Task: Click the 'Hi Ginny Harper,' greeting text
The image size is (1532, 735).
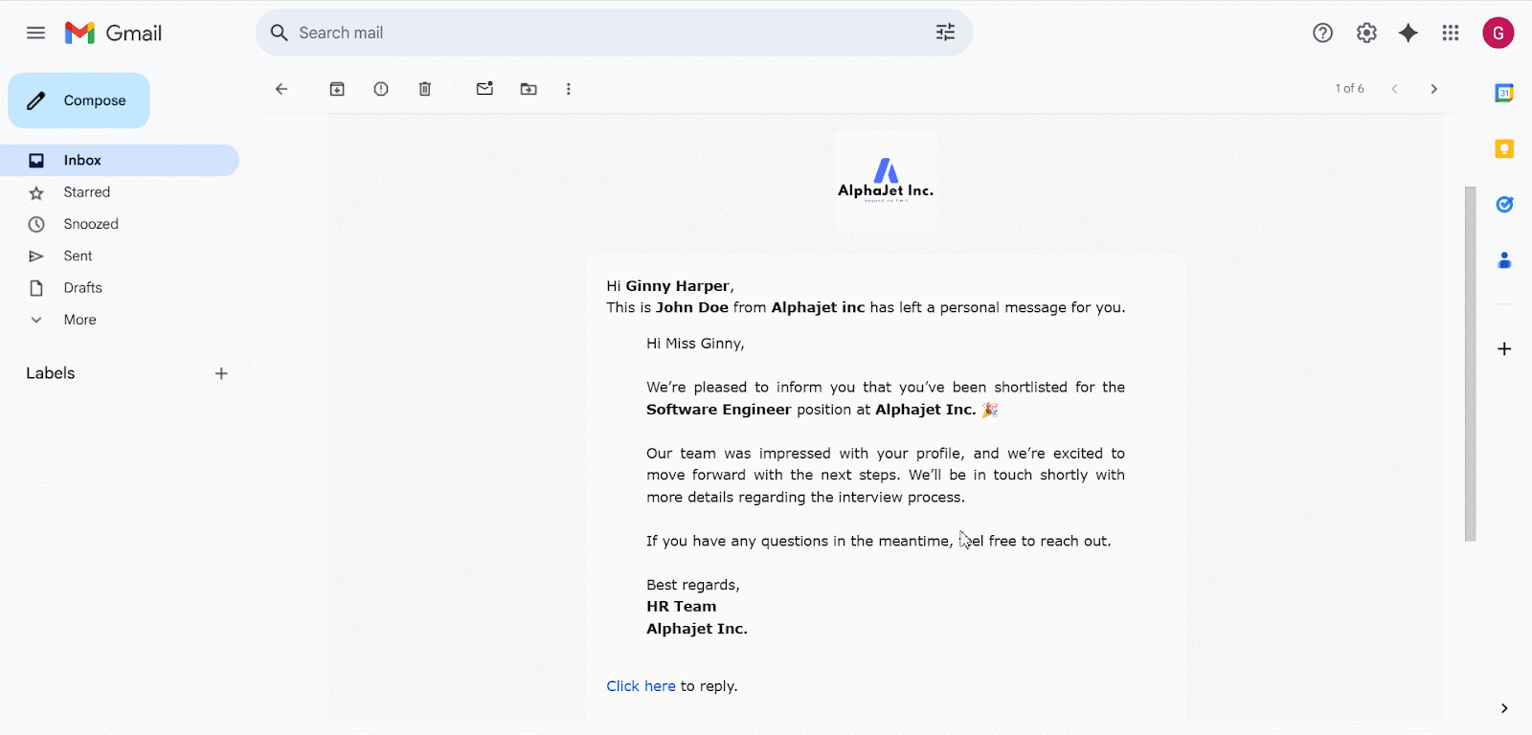Action: pos(670,286)
